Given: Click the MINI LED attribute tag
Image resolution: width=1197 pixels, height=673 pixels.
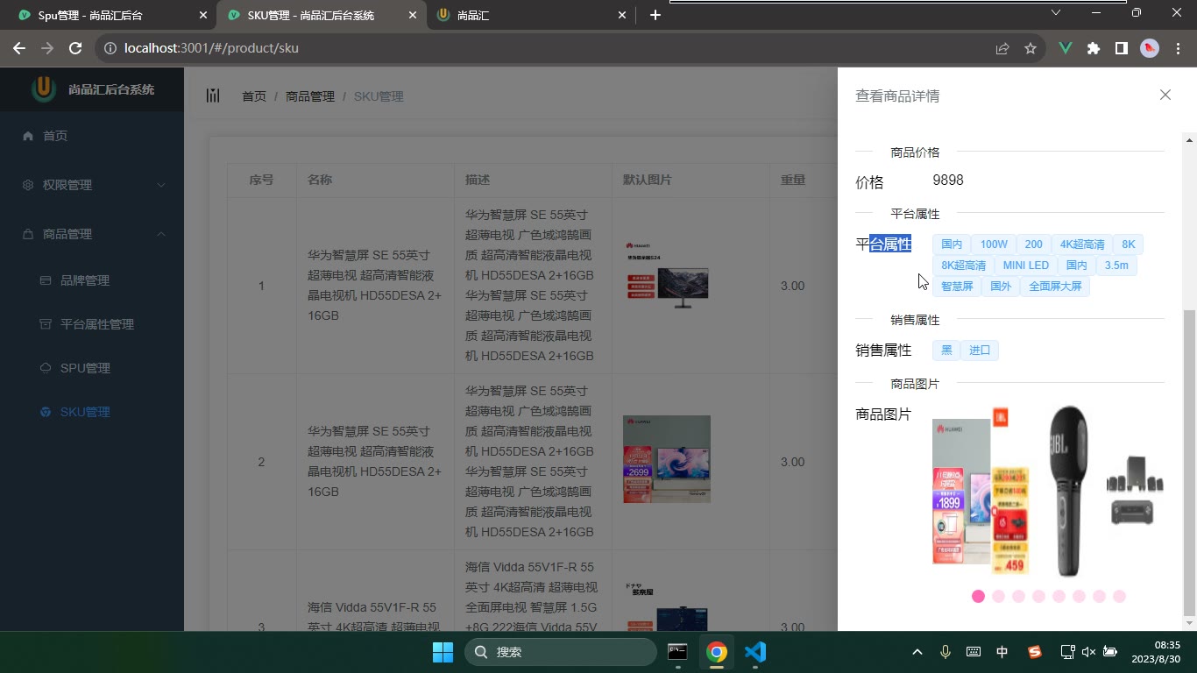Looking at the screenshot, I should tap(1026, 266).
